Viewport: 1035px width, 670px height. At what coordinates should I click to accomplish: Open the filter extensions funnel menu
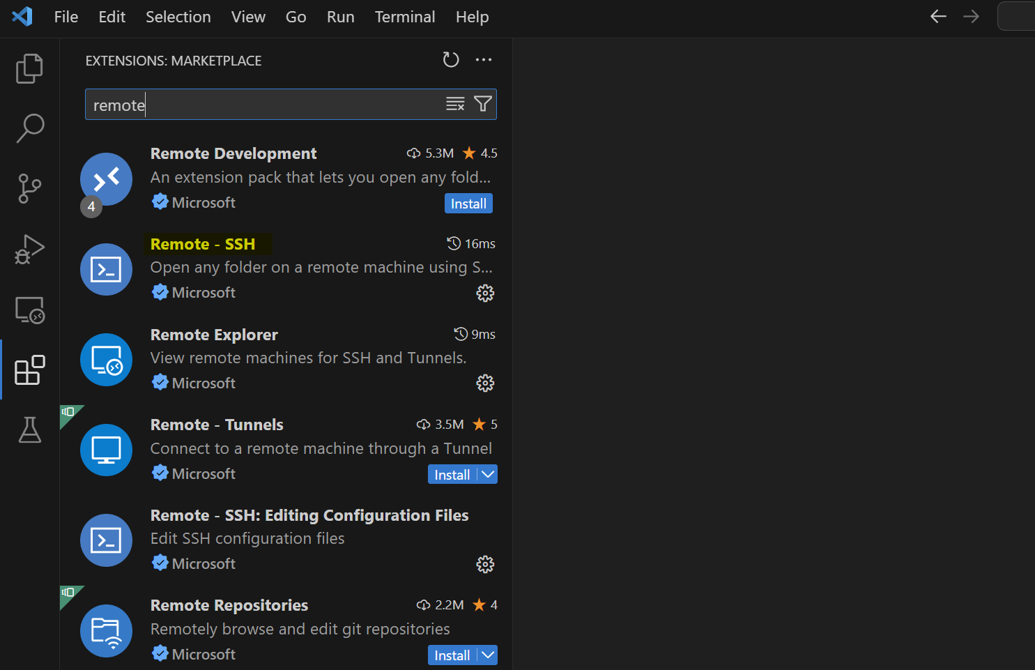point(482,104)
